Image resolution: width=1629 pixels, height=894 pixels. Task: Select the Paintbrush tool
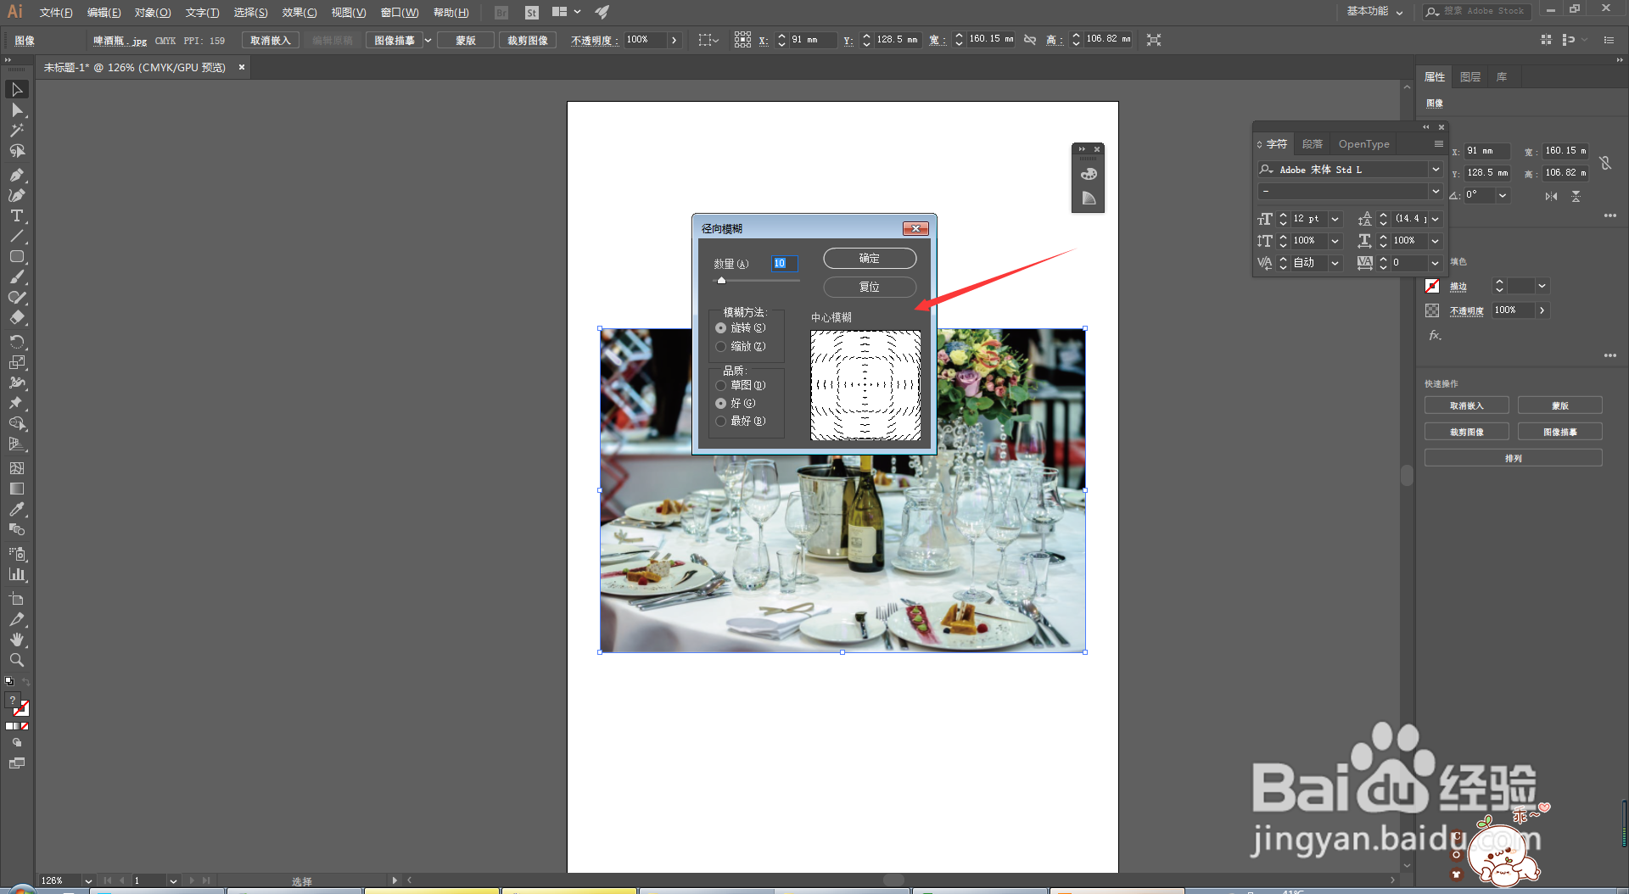17,277
